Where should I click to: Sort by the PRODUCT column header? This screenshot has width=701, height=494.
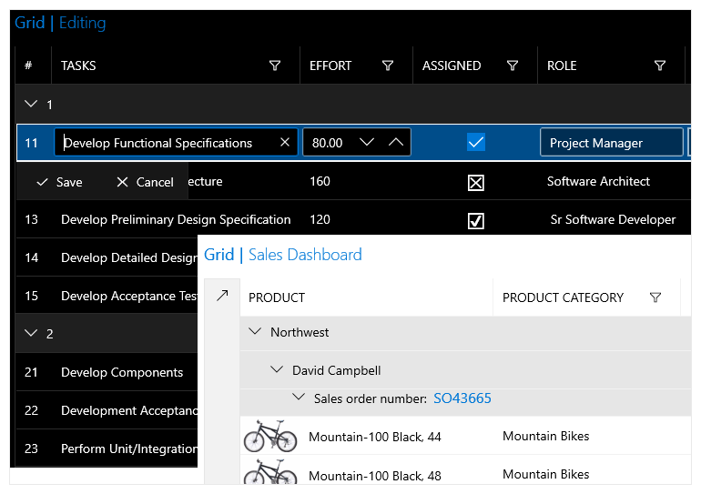[277, 297]
